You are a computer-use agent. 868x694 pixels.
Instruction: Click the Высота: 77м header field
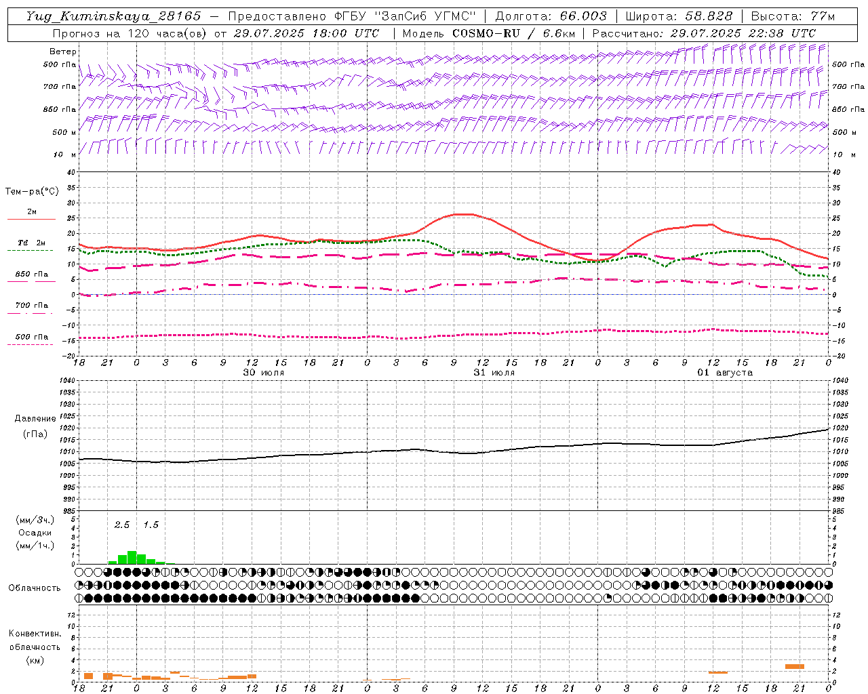[x=793, y=16]
